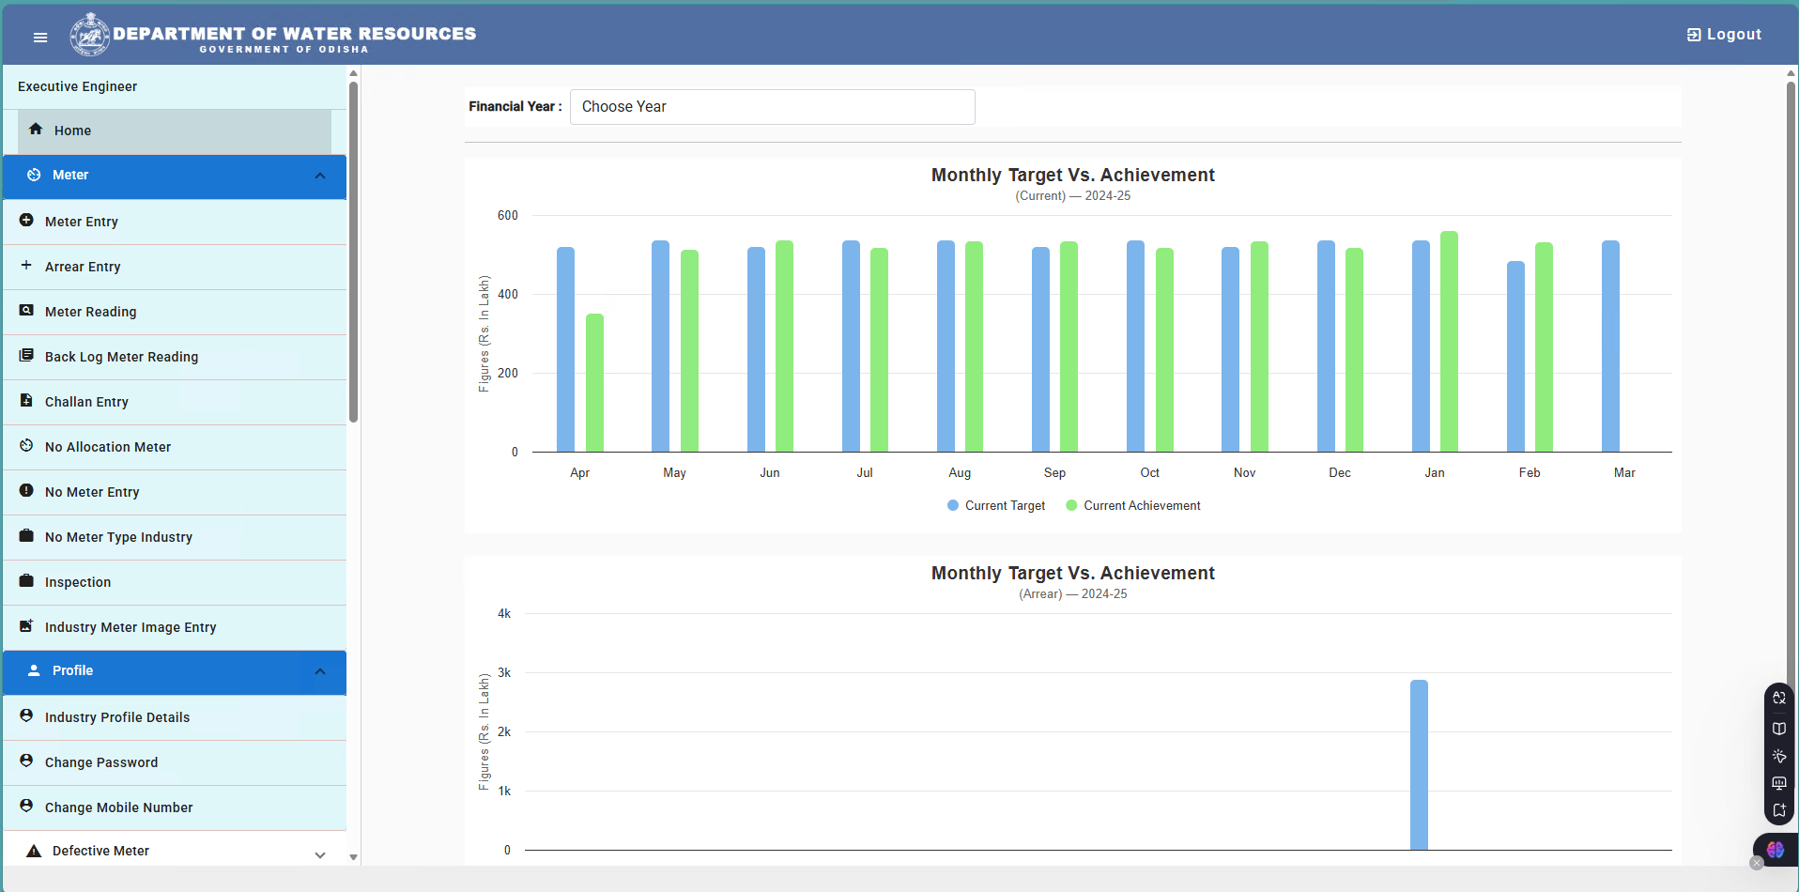This screenshot has height=892, width=1799.
Task: Expand the Defective Meter section
Action: click(x=320, y=854)
